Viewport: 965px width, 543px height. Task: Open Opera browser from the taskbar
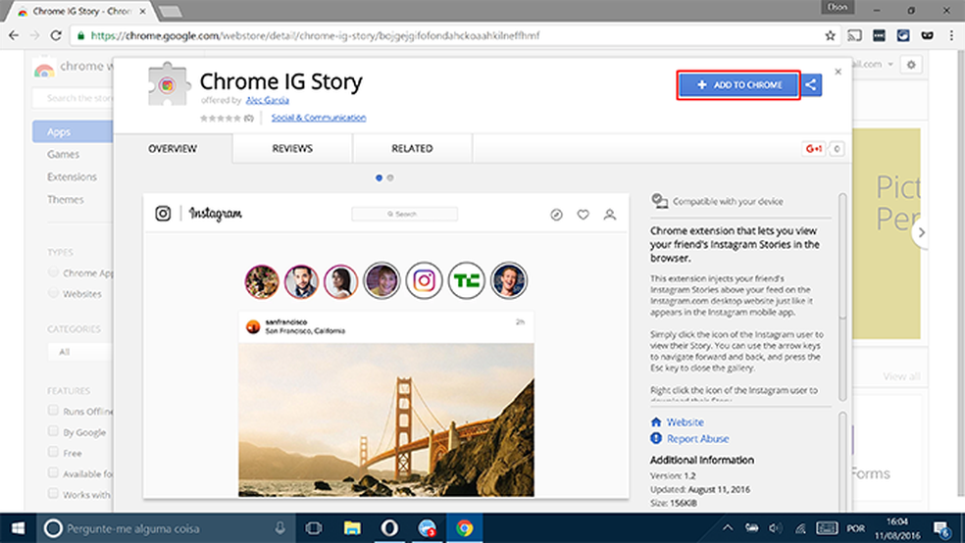[x=389, y=528]
